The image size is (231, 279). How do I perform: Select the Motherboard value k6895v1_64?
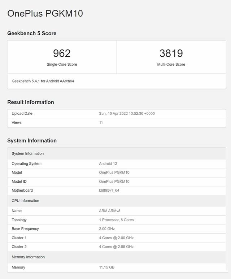109,190
